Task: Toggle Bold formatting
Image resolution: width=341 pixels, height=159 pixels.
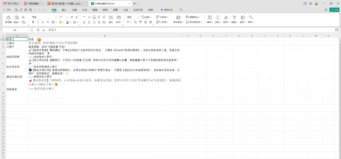Action: [33, 22]
